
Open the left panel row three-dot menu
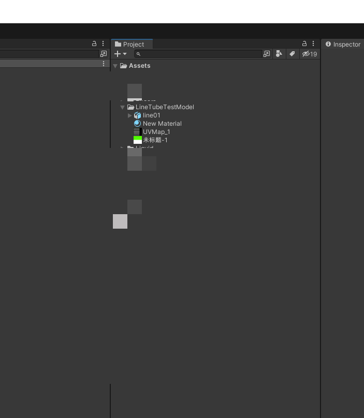click(x=104, y=64)
